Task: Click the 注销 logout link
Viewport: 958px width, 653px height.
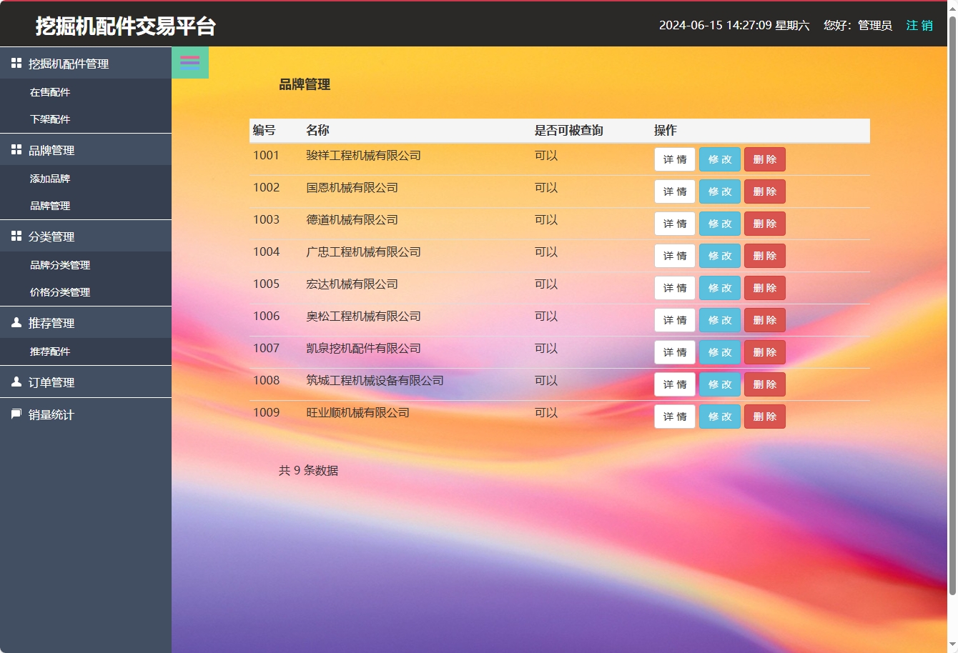Action: point(919,25)
